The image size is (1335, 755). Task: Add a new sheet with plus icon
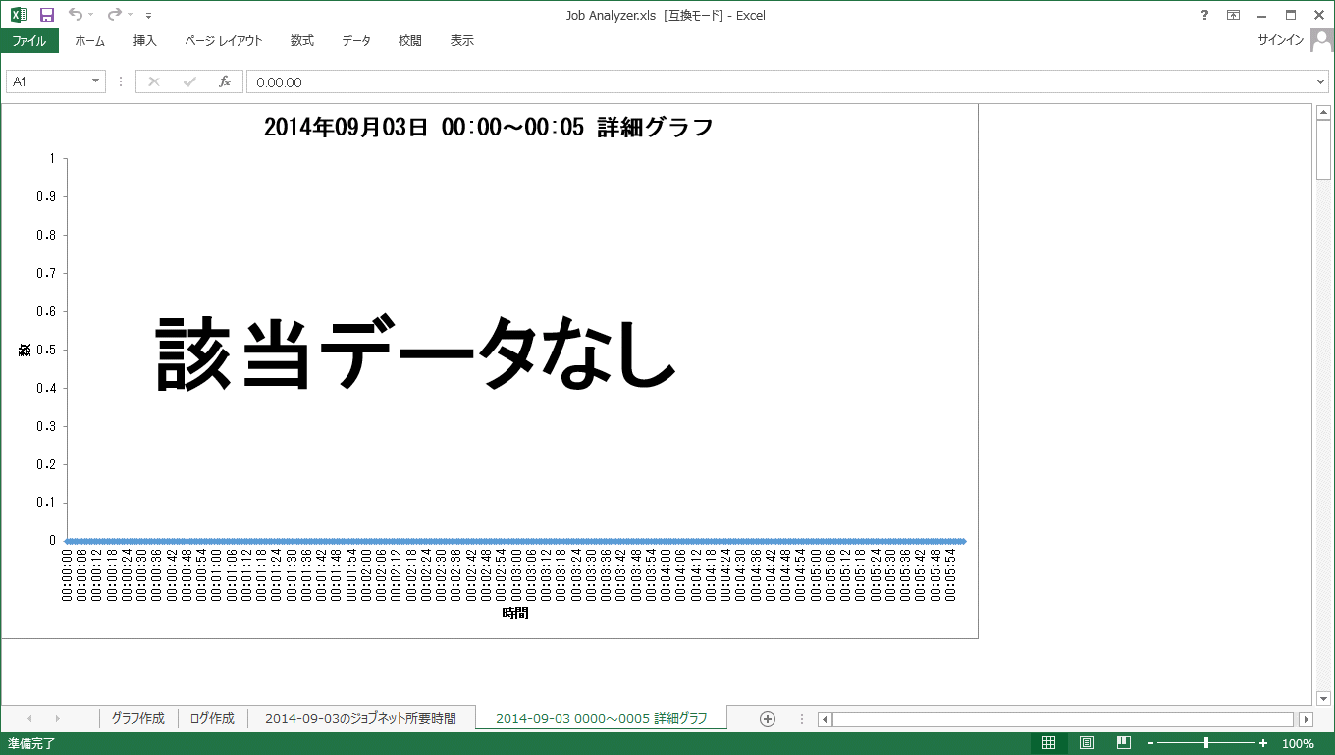point(768,719)
